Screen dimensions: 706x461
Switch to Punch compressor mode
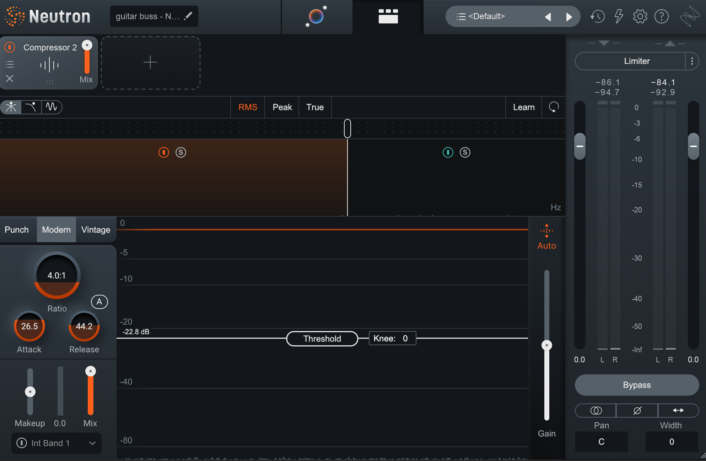click(17, 230)
